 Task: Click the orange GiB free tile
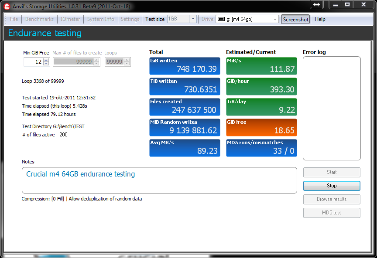(261, 128)
